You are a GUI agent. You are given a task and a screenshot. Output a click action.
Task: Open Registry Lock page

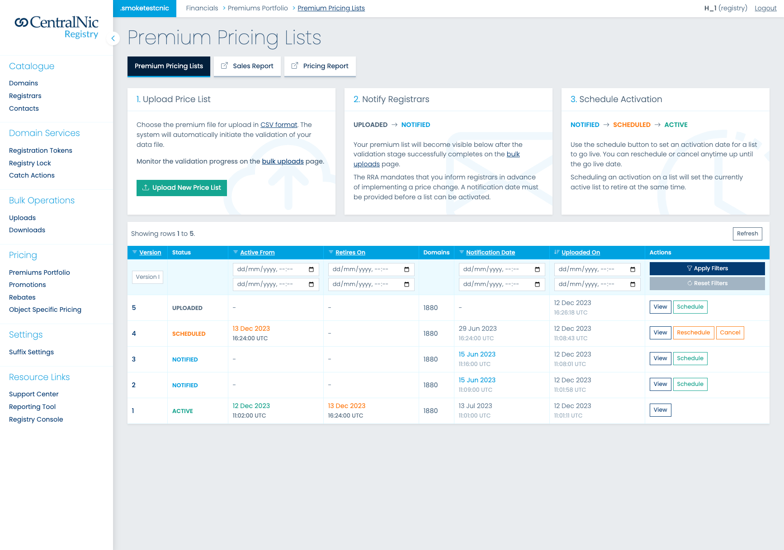coord(30,163)
